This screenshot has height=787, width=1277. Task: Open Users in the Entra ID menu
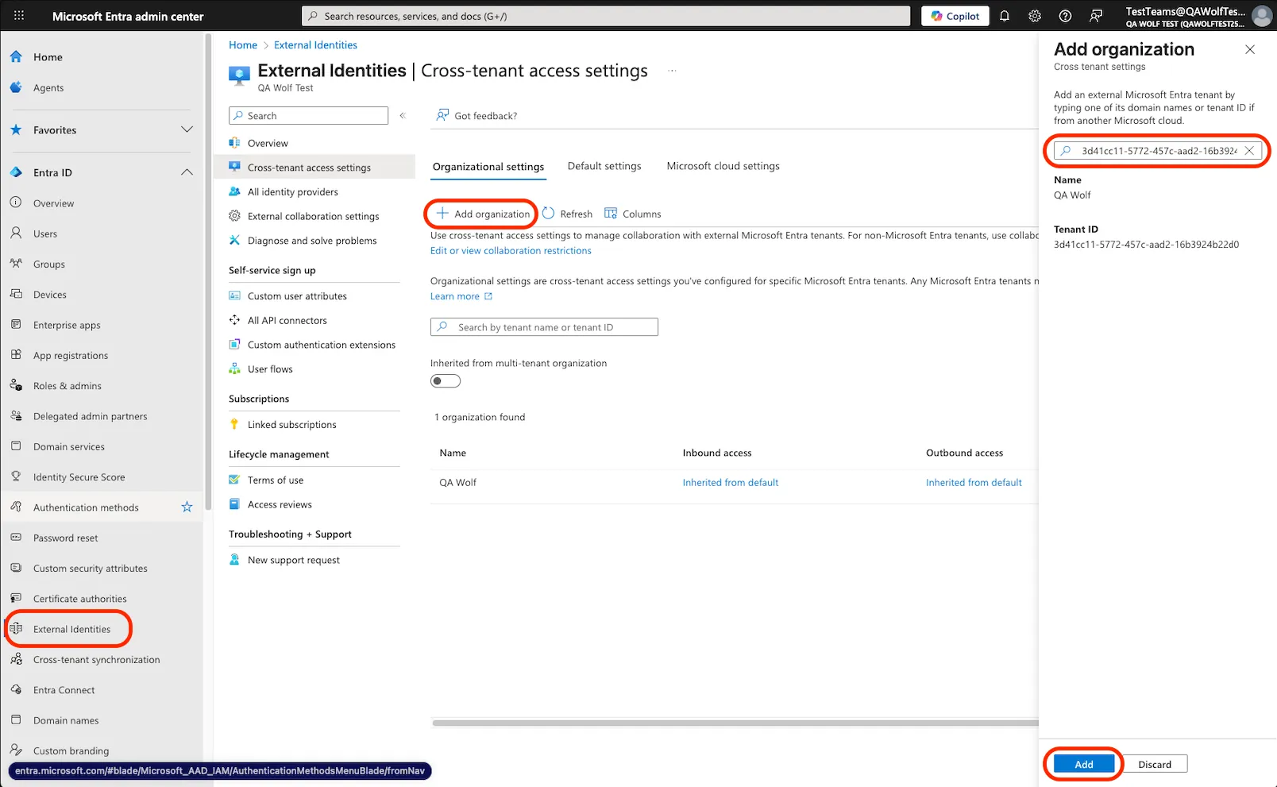tap(45, 233)
